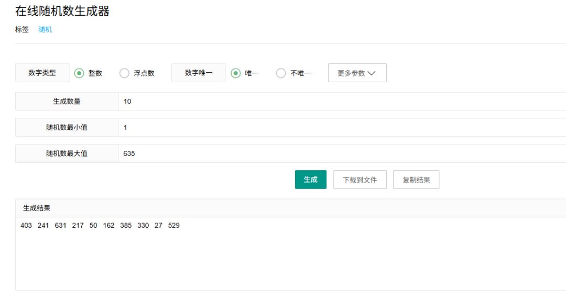Viewport: 566px width, 302px height.
Task: Click the 生成数量 label cell
Action: pos(67,101)
